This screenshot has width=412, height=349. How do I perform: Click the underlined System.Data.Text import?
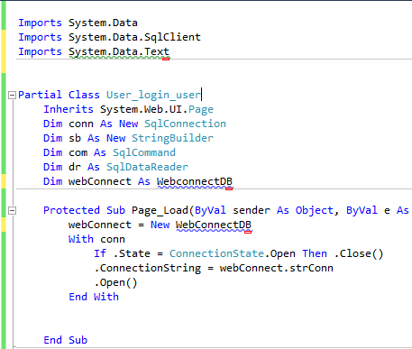click(x=119, y=51)
